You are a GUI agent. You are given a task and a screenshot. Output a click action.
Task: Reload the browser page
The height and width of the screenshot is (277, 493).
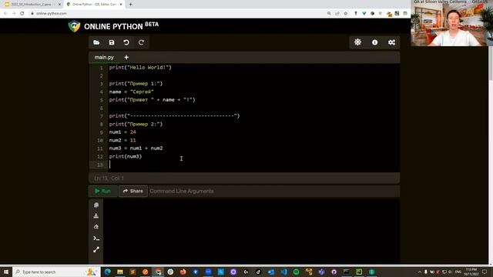(x=22, y=14)
